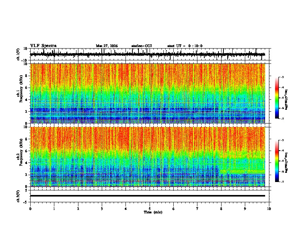Click the ch.1 "Frequency (kHz)" axis label
The image size is (303, 234).
pyautogui.click(x=21, y=89)
